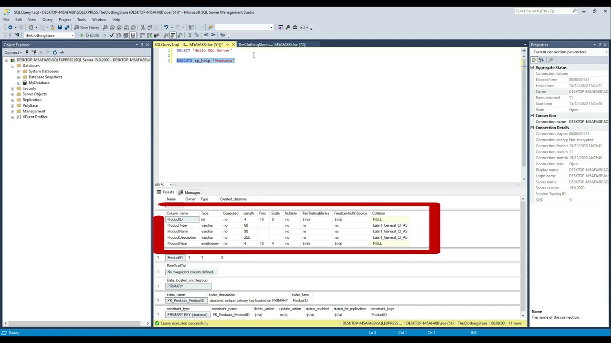The width and height of the screenshot is (611, 343).
Task: Click the Parse query checkmark icon
Action: click(112, 35)
